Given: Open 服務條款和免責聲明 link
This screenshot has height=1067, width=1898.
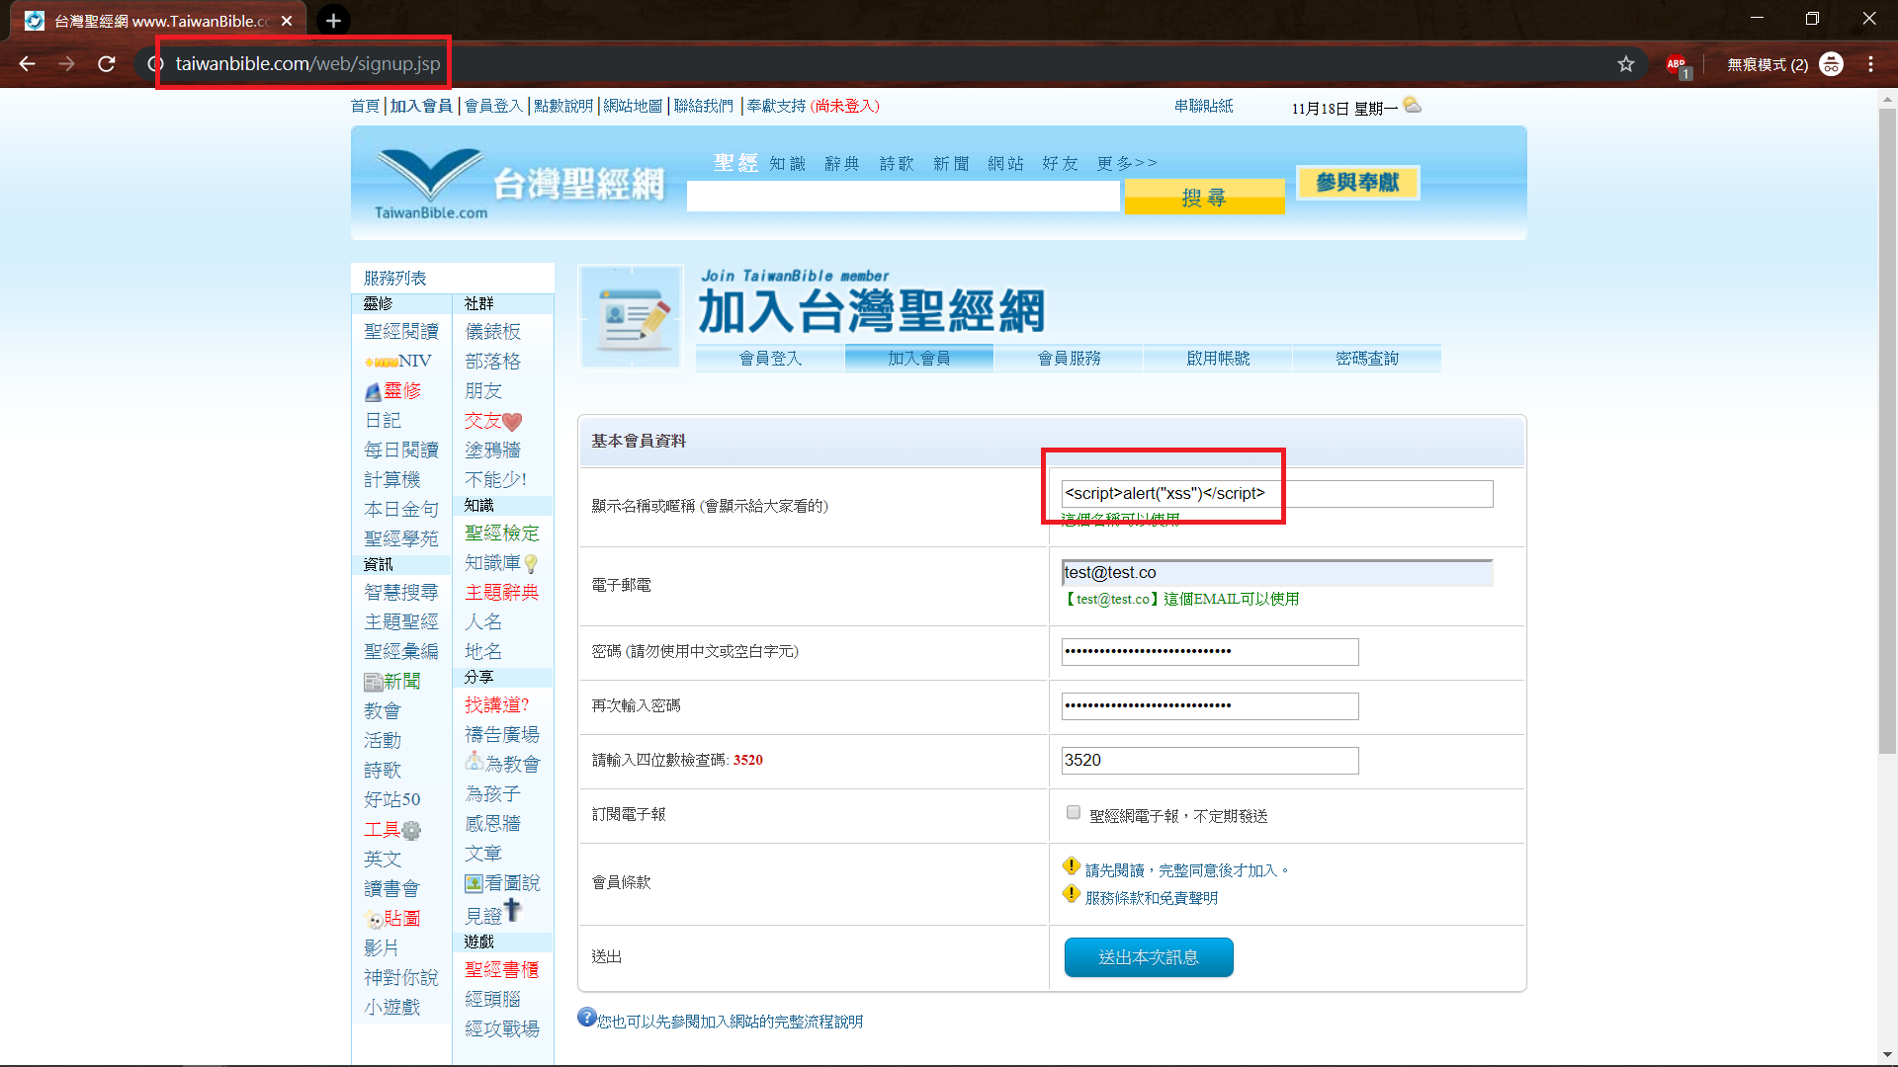Looking at the screenshot, I should point(1152,898).
